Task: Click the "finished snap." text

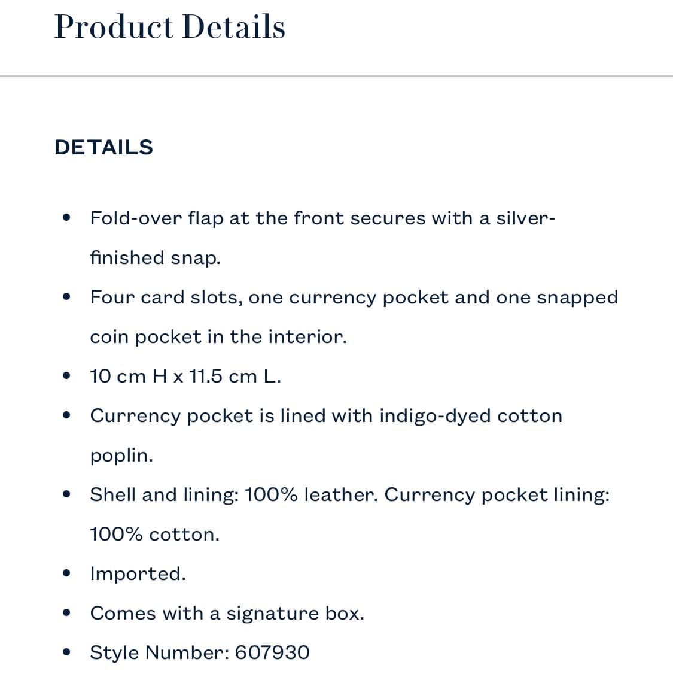Action: click(155, 258)
